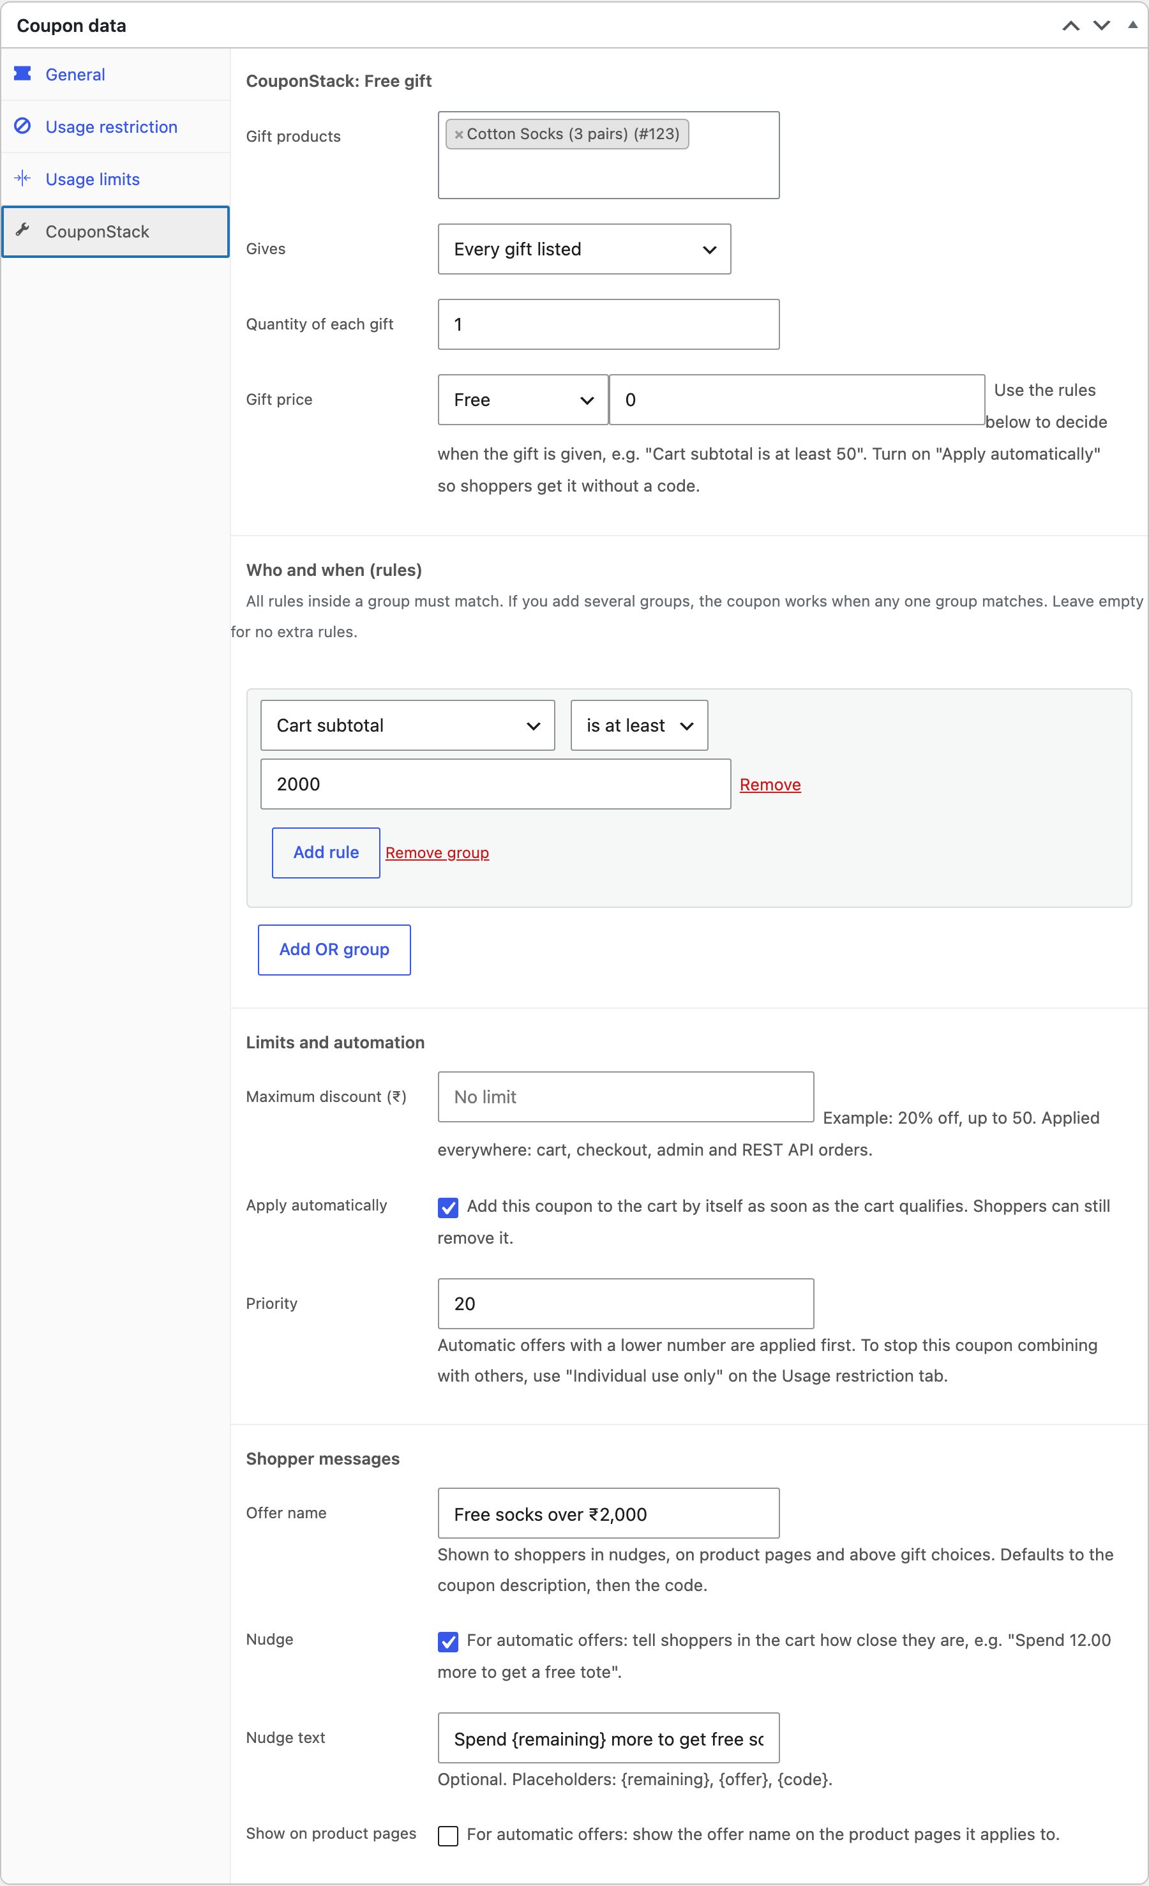Toggle the Apply automatically checkbox
The image size is (1149, 1886).
point(448,1207)
